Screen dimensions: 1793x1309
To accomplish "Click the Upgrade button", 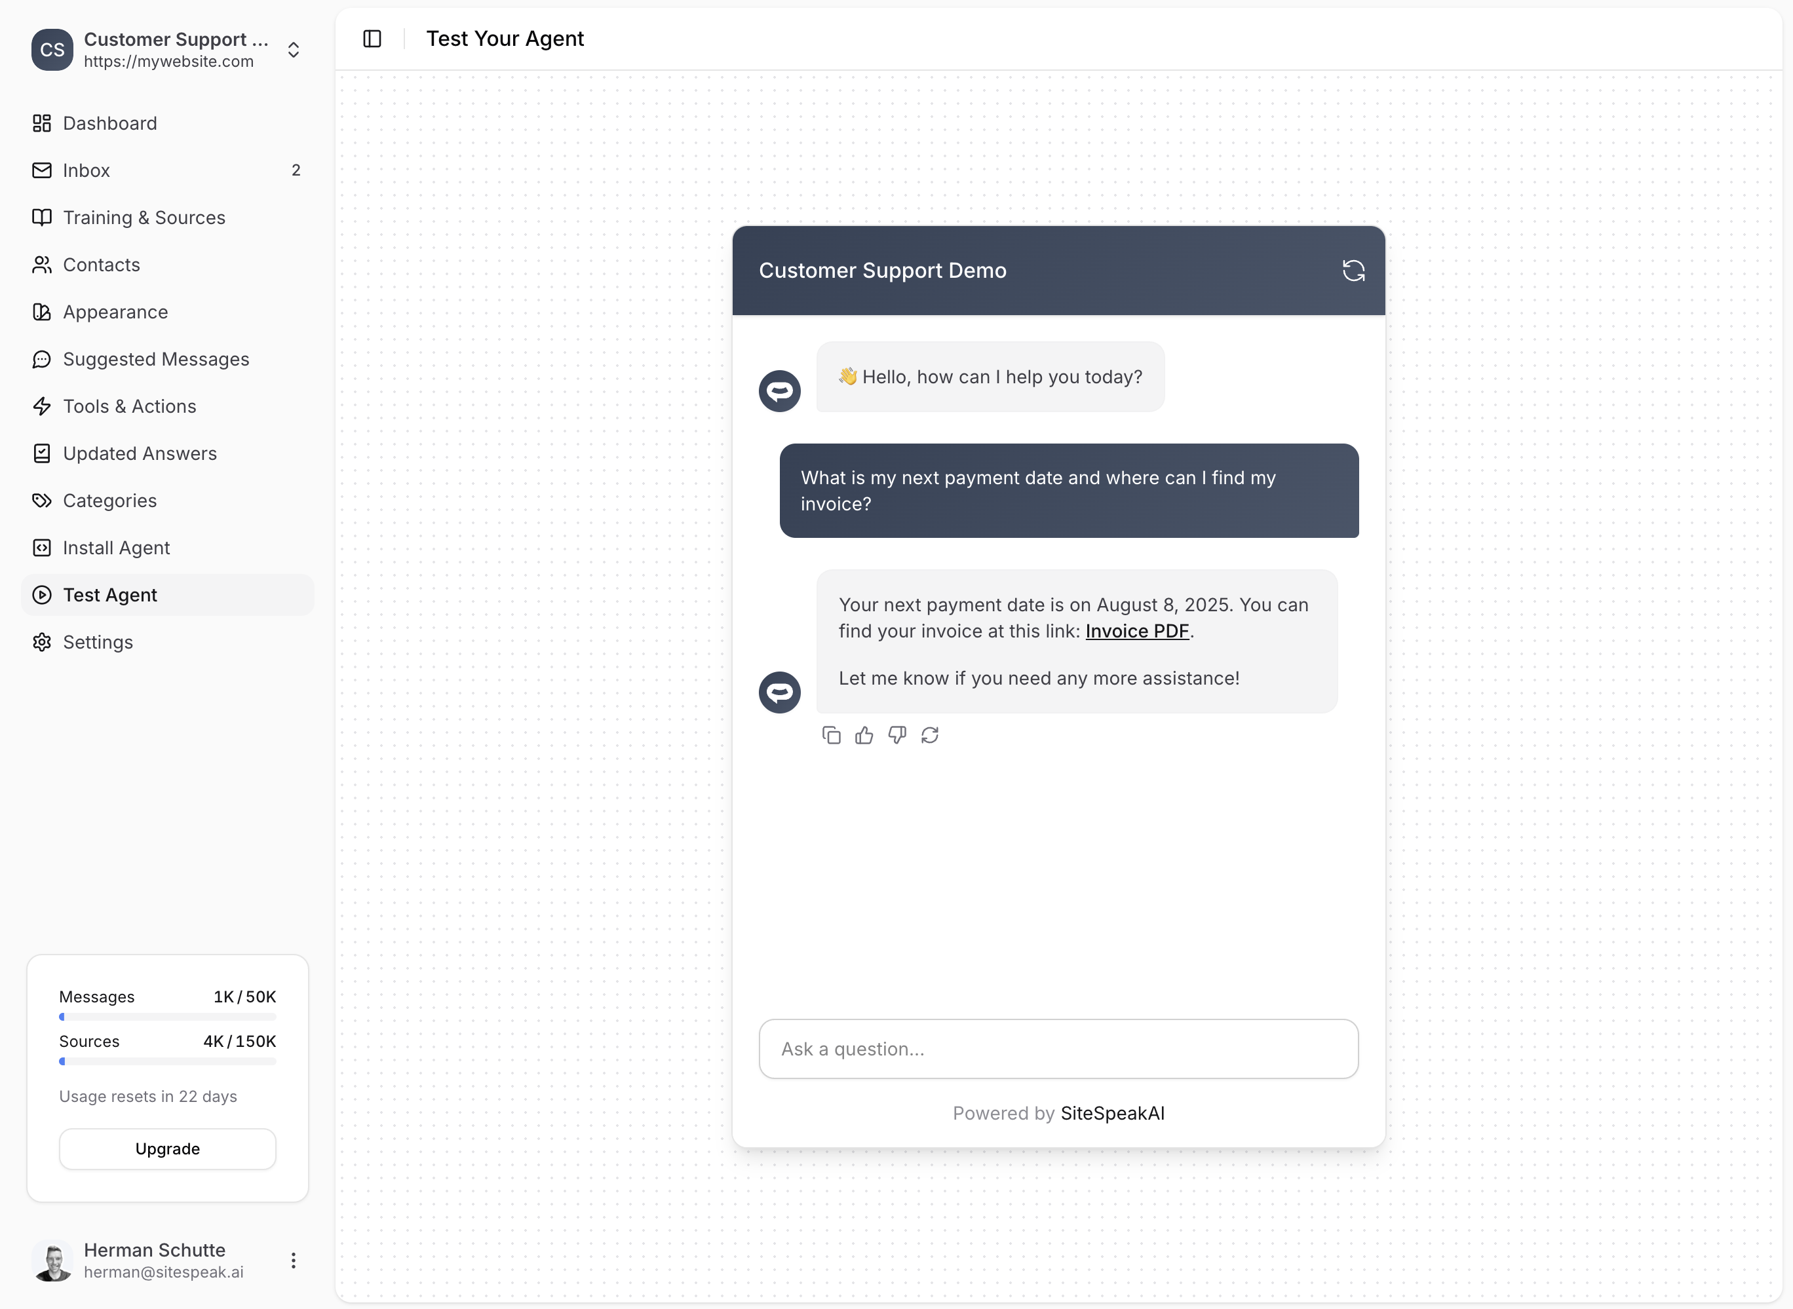I will coord(167,1148).
